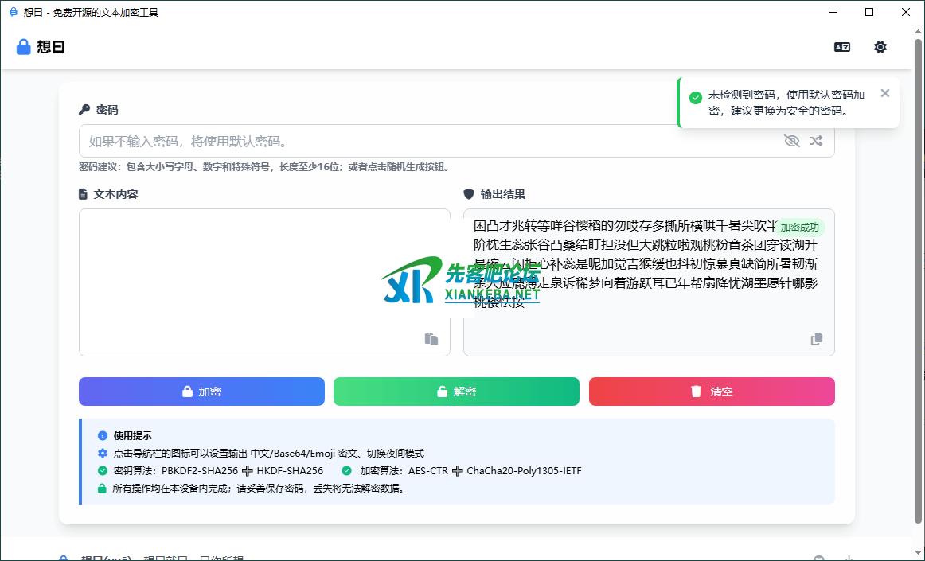Copy the output result with copy icon
Screen dimensions: 925x561
[816, 339]
